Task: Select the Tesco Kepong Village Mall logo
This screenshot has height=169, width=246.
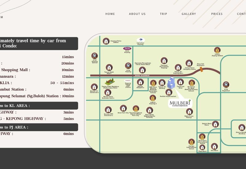Action: (128, 81)
